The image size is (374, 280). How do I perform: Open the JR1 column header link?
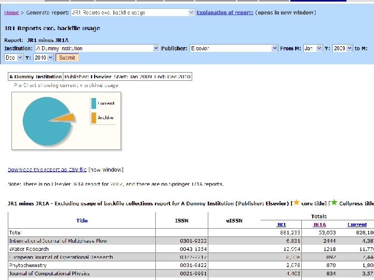tap(282, 225)
